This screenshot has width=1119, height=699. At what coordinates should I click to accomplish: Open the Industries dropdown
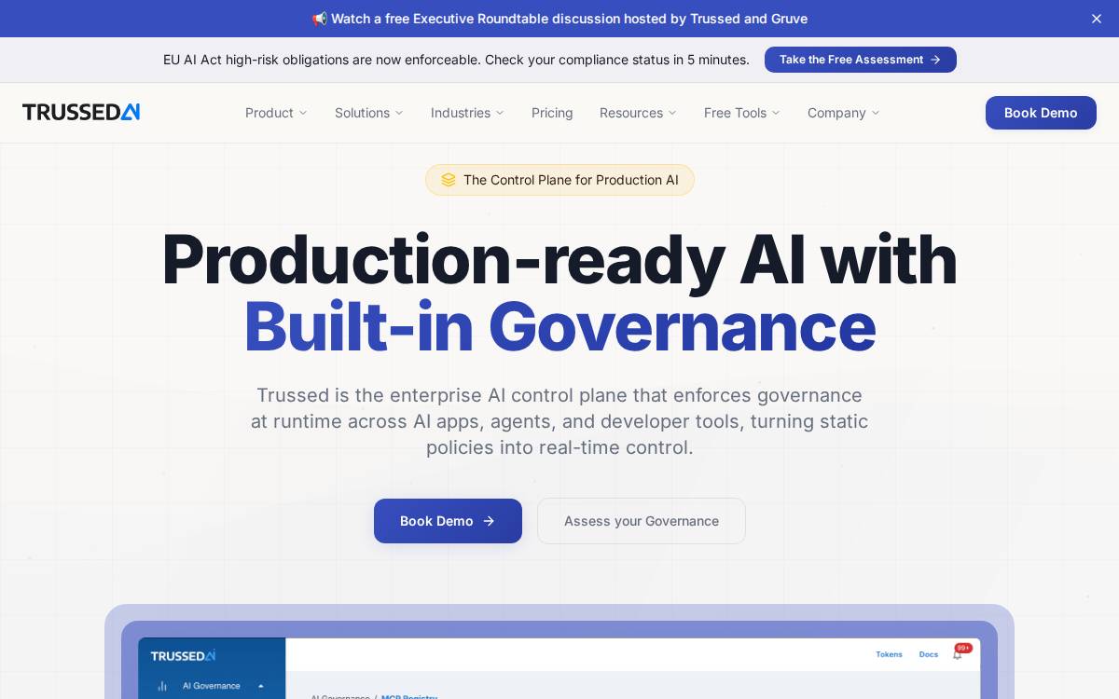click(467, 113)
